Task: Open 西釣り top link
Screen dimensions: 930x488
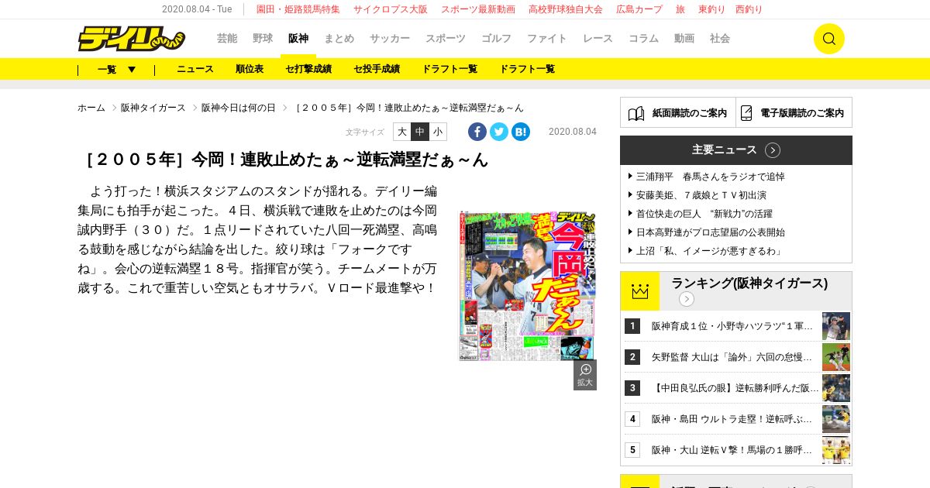Action: click(x=749, y=9)
